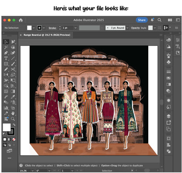Image resolution: width=182 pixels, height=173 pixels.
Task: Select the Scissors tool
Action: tap(13, 69)
